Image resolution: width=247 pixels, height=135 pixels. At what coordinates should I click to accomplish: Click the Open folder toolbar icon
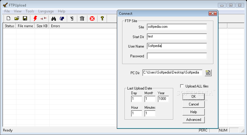pyautogui.click(x=17, y=19)
